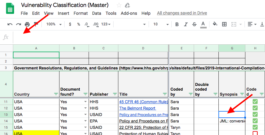Open The Belmont Report link
Screen dimensions: 265x135
(x=138, y=108)
